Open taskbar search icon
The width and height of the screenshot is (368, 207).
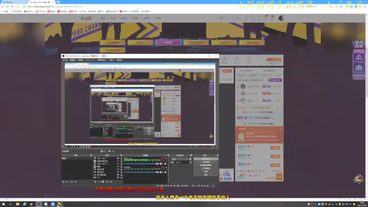pos(10,204)
